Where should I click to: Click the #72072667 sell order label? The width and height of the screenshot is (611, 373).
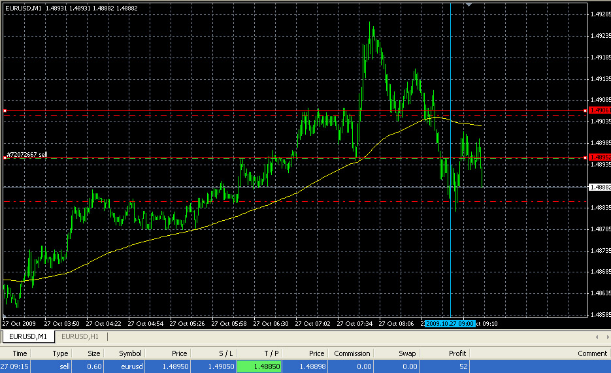click(x=27, y=155)
